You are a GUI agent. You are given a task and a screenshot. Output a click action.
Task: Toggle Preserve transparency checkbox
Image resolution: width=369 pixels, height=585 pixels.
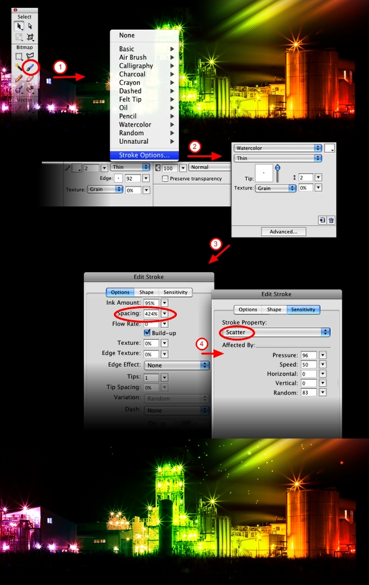165,179
